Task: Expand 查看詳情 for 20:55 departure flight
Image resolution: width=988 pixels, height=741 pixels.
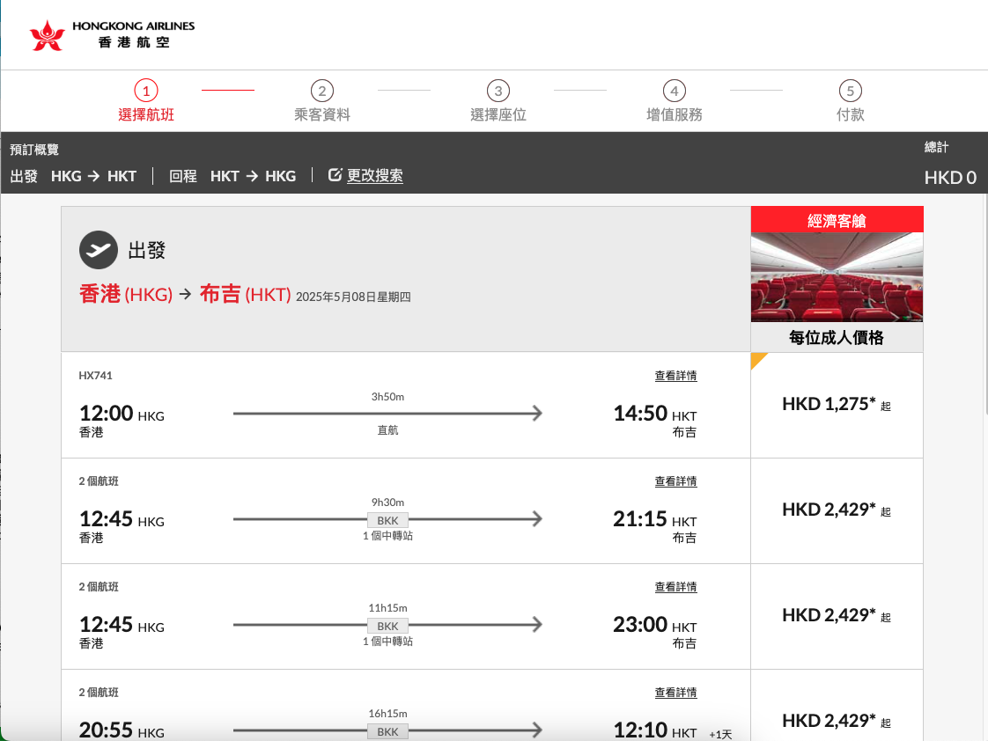Action: 675,693
